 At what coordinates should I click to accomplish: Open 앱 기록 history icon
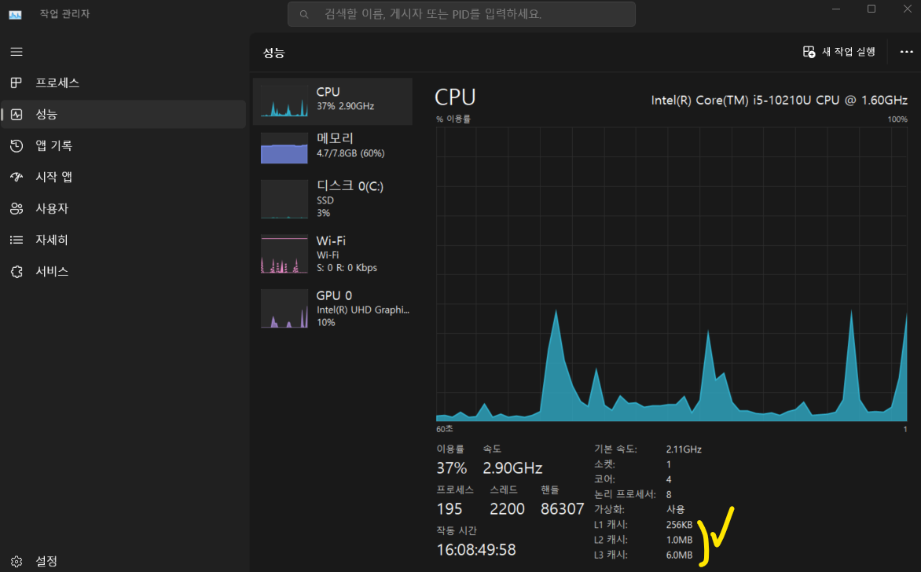click(x=17, y=145)
